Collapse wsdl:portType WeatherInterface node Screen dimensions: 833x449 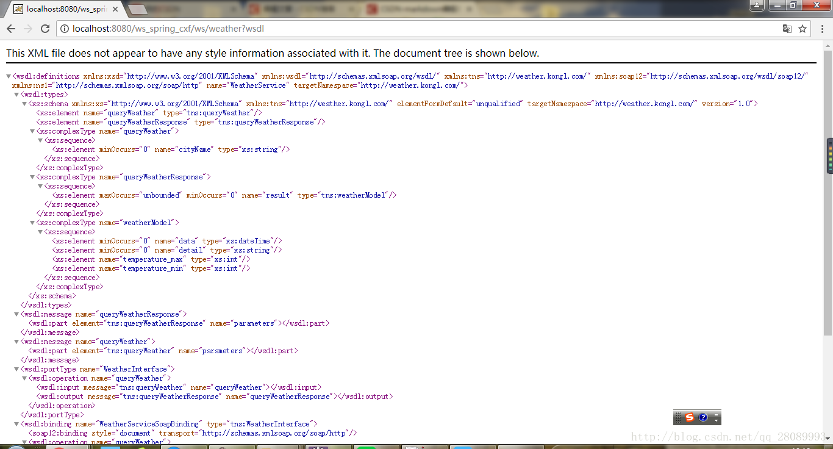click(17, 369)
